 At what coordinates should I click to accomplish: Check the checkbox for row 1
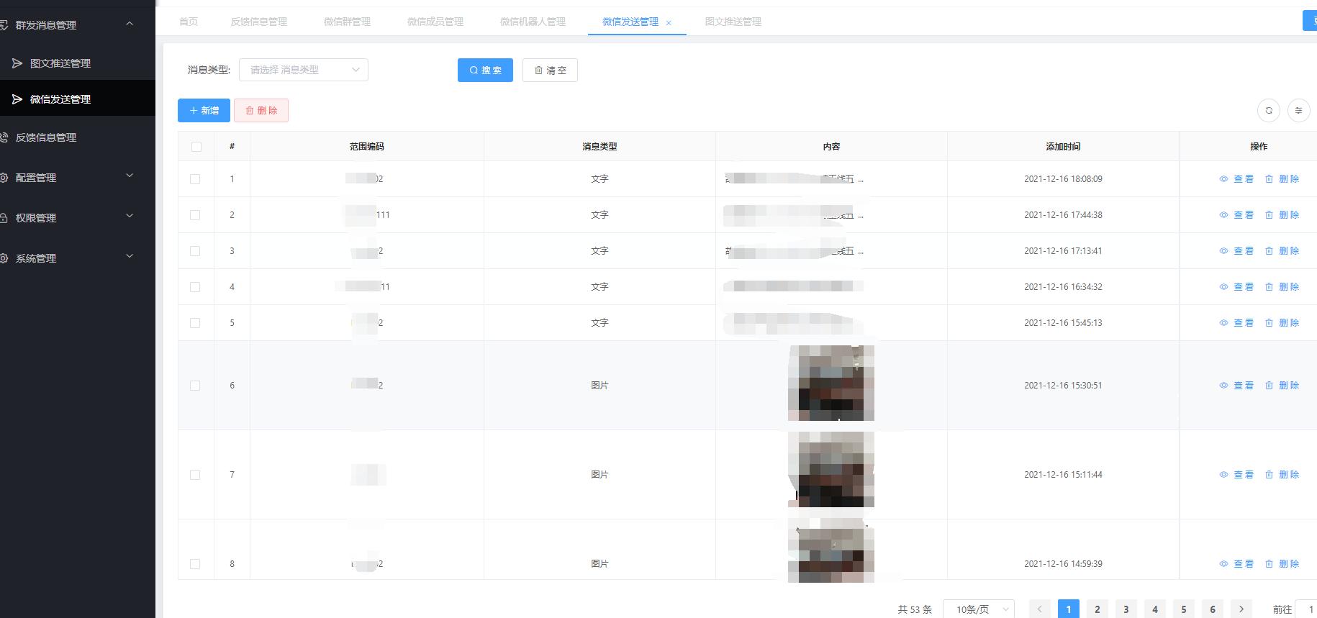click(195, 179)
